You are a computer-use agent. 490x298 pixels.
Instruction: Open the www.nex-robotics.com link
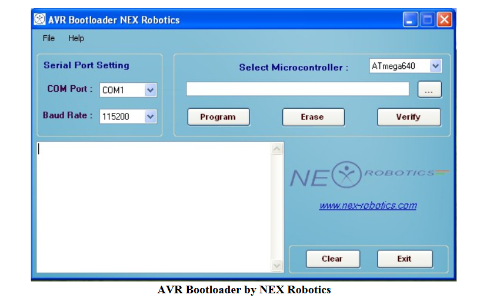tap(368, 206)
